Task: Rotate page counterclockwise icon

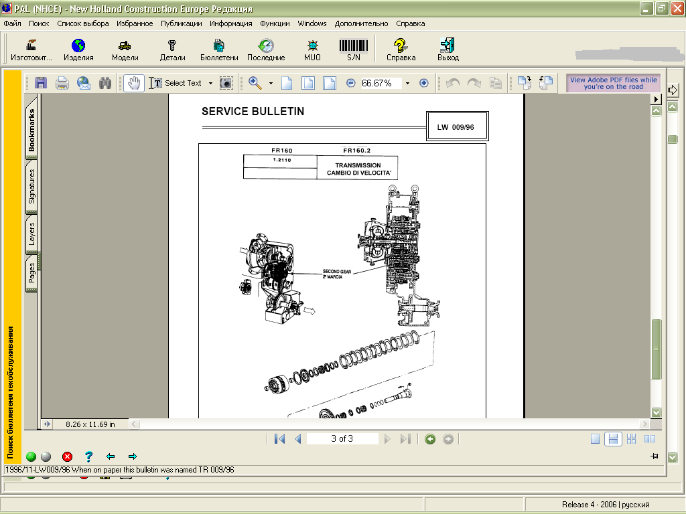Action: [545, 82]
